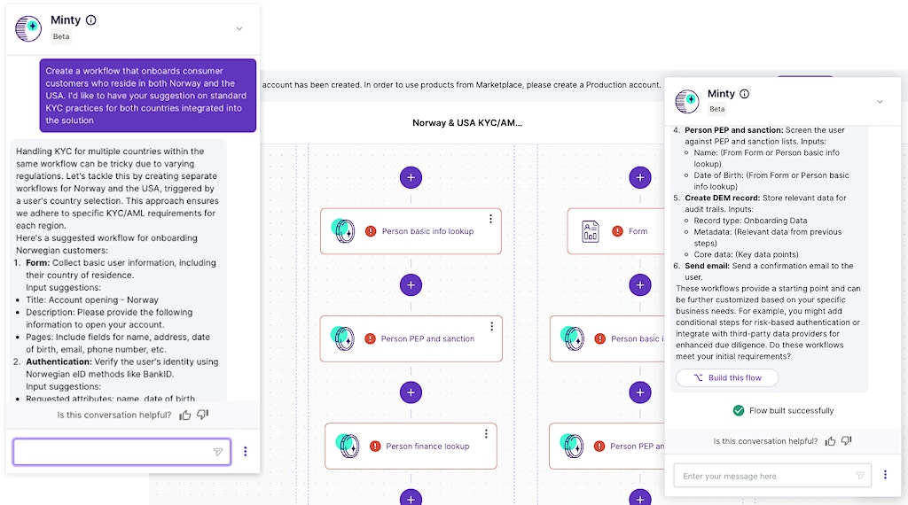Give thumbs up in left chat panel
The image size is (908, 505).
tap(185, 415)
